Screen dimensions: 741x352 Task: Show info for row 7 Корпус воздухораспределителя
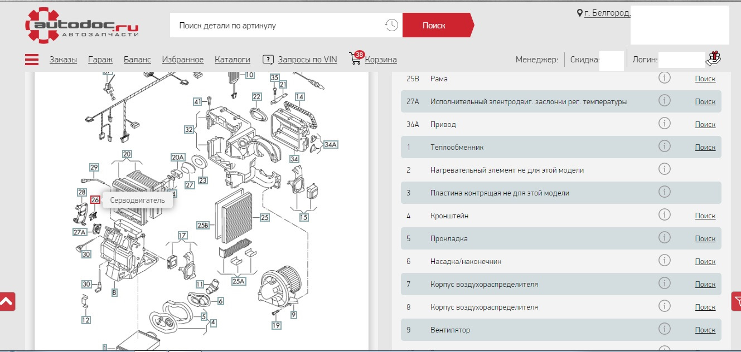click(664, 283)
